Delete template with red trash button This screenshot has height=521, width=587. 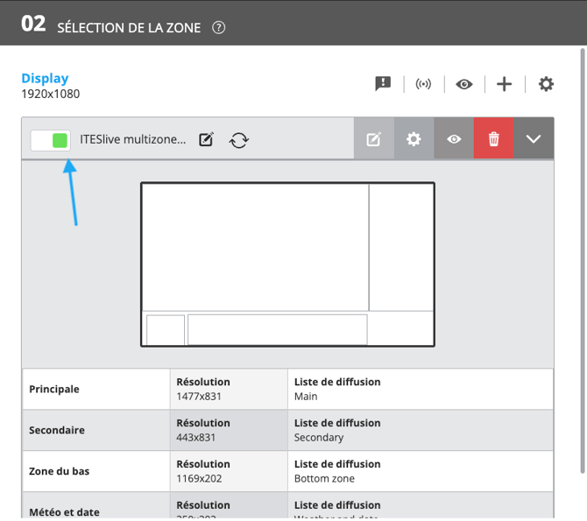[493, 138]
